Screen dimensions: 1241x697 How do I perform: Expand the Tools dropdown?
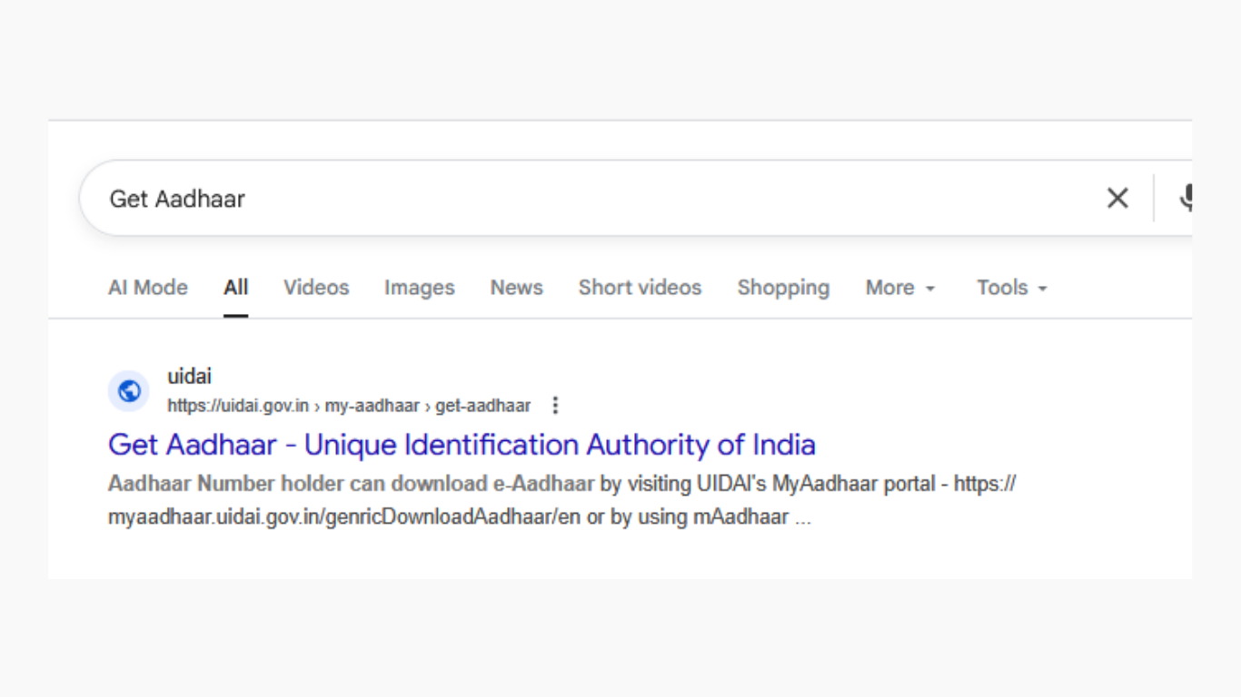1011,288
